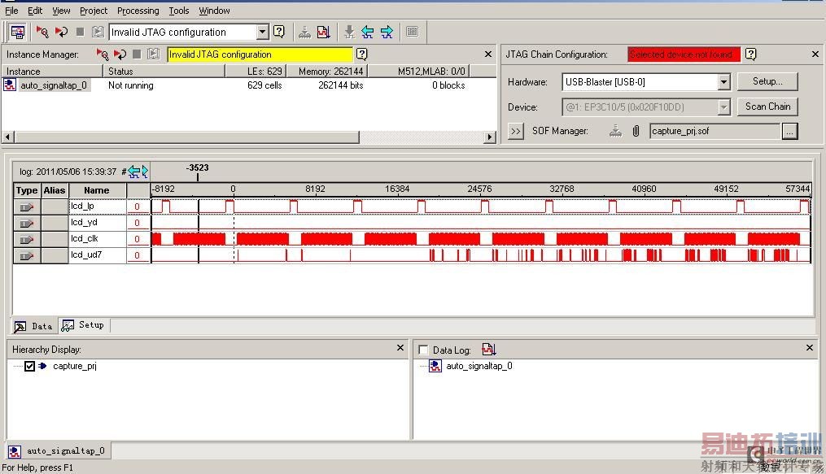Click Read Data icon in Instance Manager
The height and width of the screenshot is (474, 826).
[x=153, y=54]
